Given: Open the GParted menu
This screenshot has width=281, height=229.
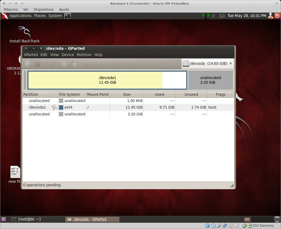Looking at the screenshot, I should [31, 55].
